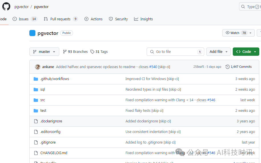View the 1,447 Commits history
The width and height of the screenshot is (261, 163).
238,67
